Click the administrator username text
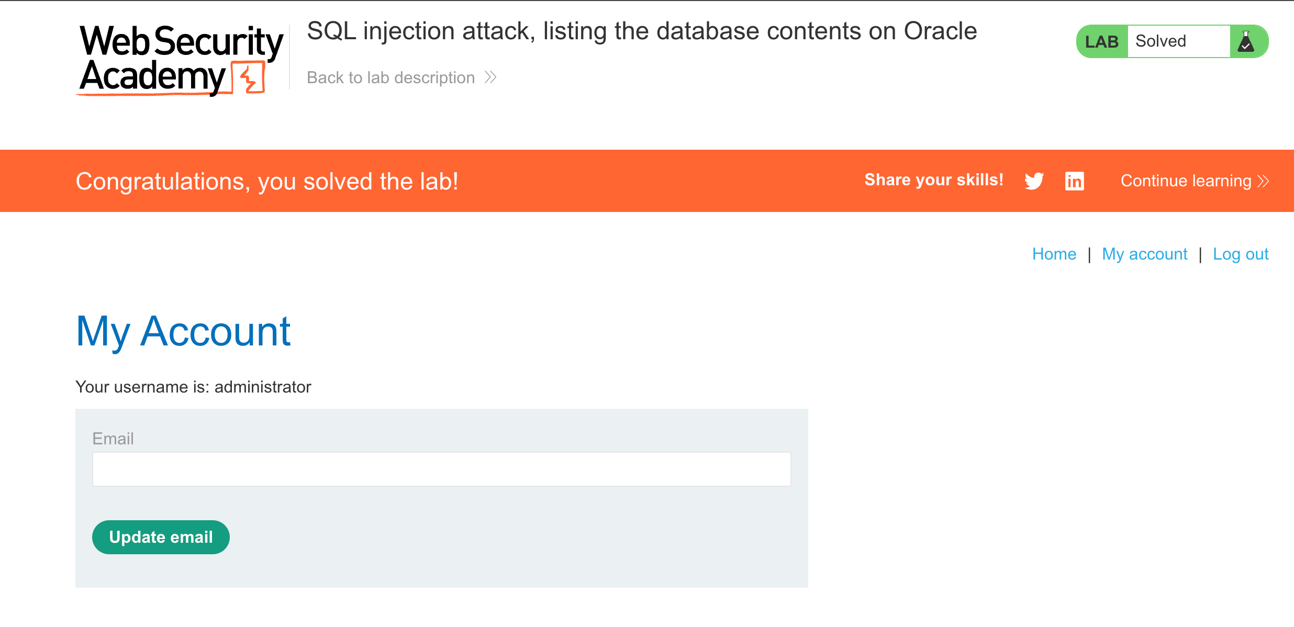 coord(262,387)
